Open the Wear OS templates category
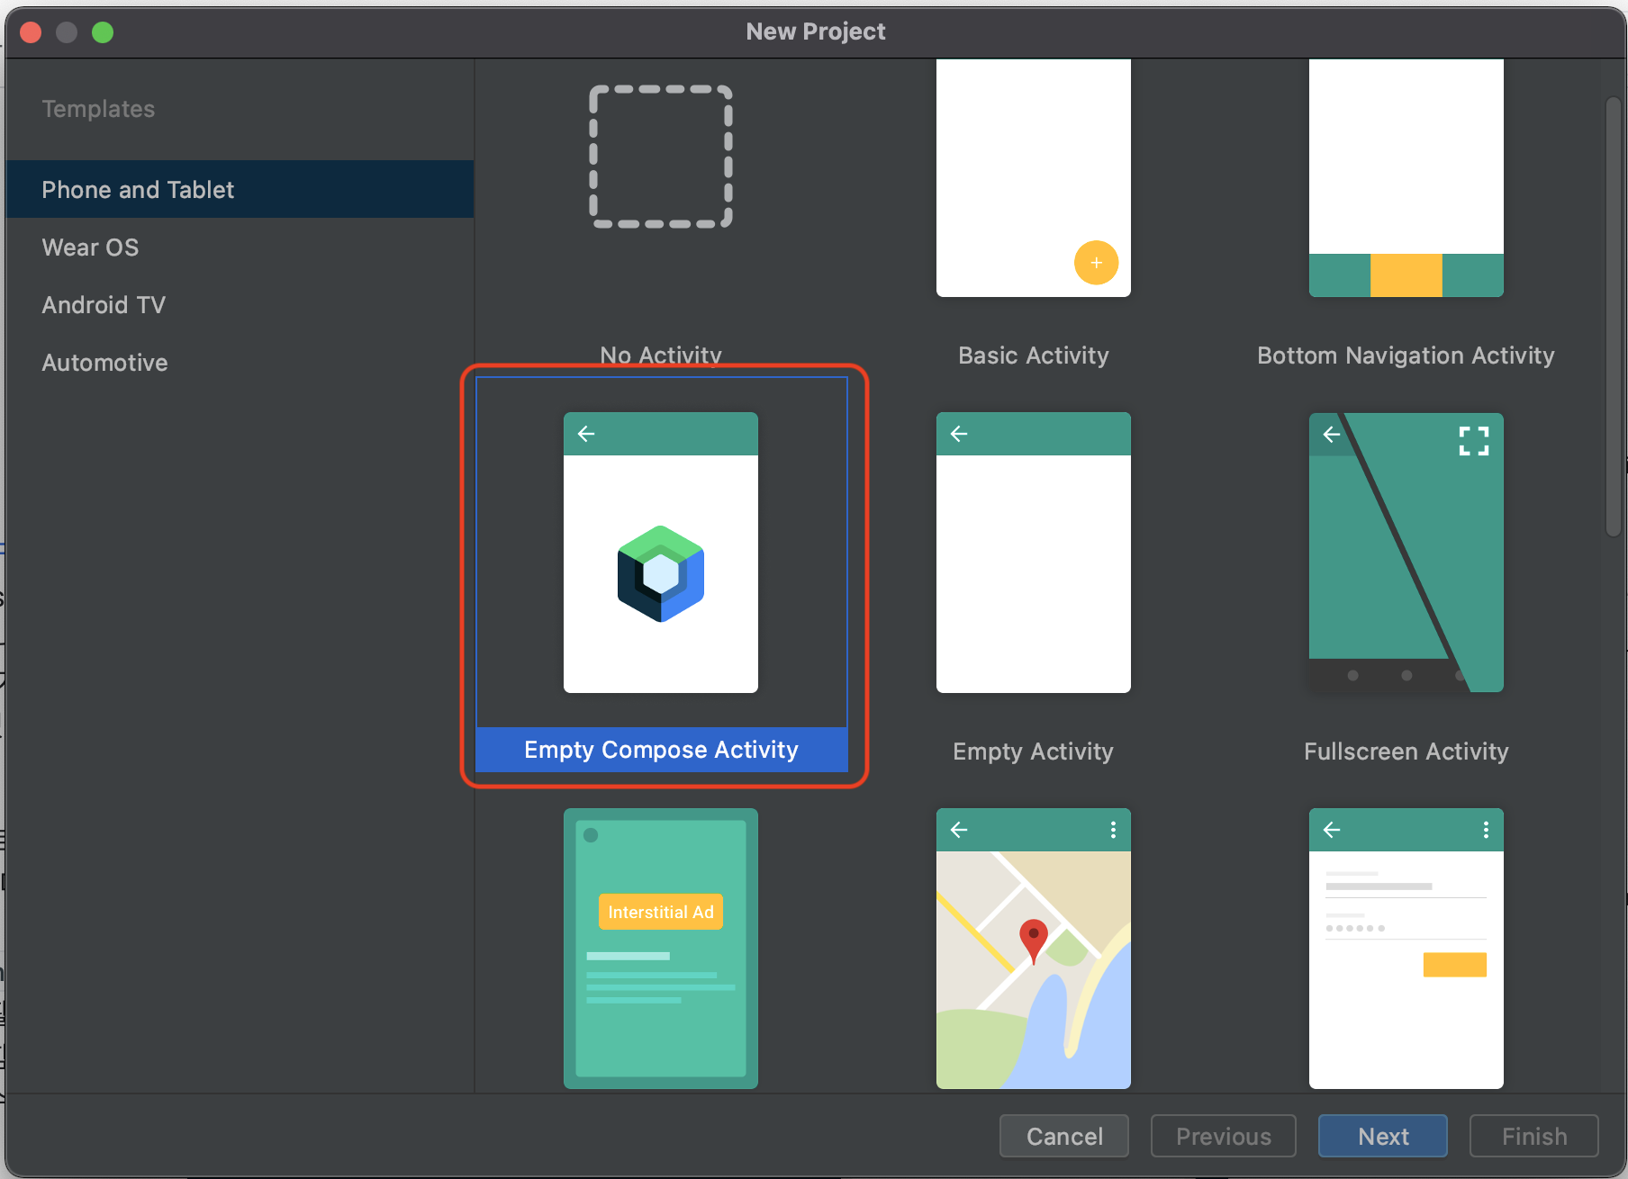This screenshot has height=1179, width=1628. [240, 247]
